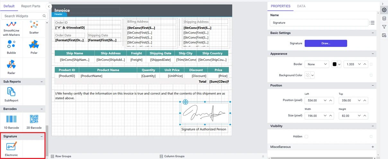Open the filter icon in right sidebar
388x159 pixels.
click(x=384, y=27)
